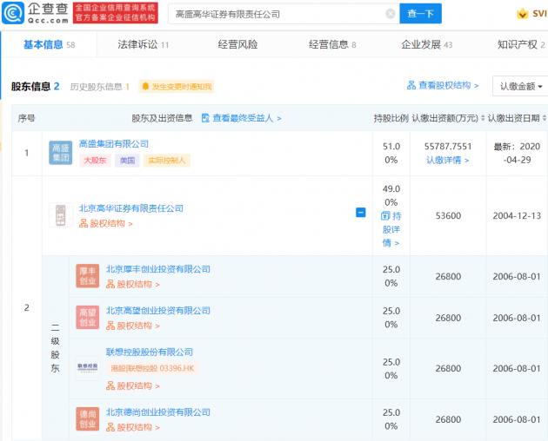Click the 厚丰创业 company logo
This screenshot has height=441, width=548.
click(87, 276)
